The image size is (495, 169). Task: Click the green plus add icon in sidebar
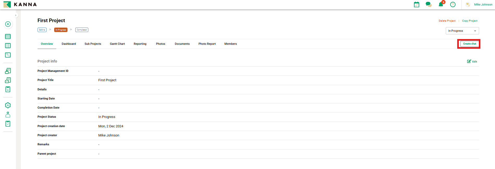tap(8, 24)
